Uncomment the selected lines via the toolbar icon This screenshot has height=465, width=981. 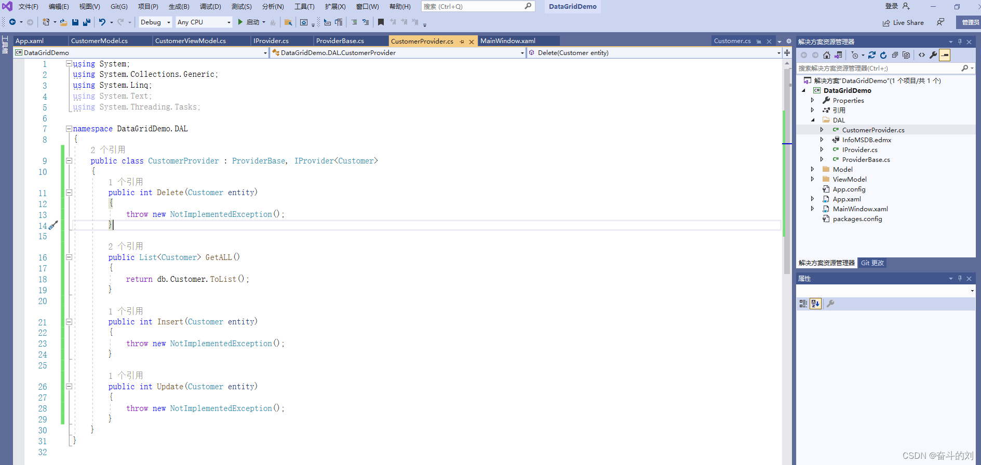click(366, 22)
